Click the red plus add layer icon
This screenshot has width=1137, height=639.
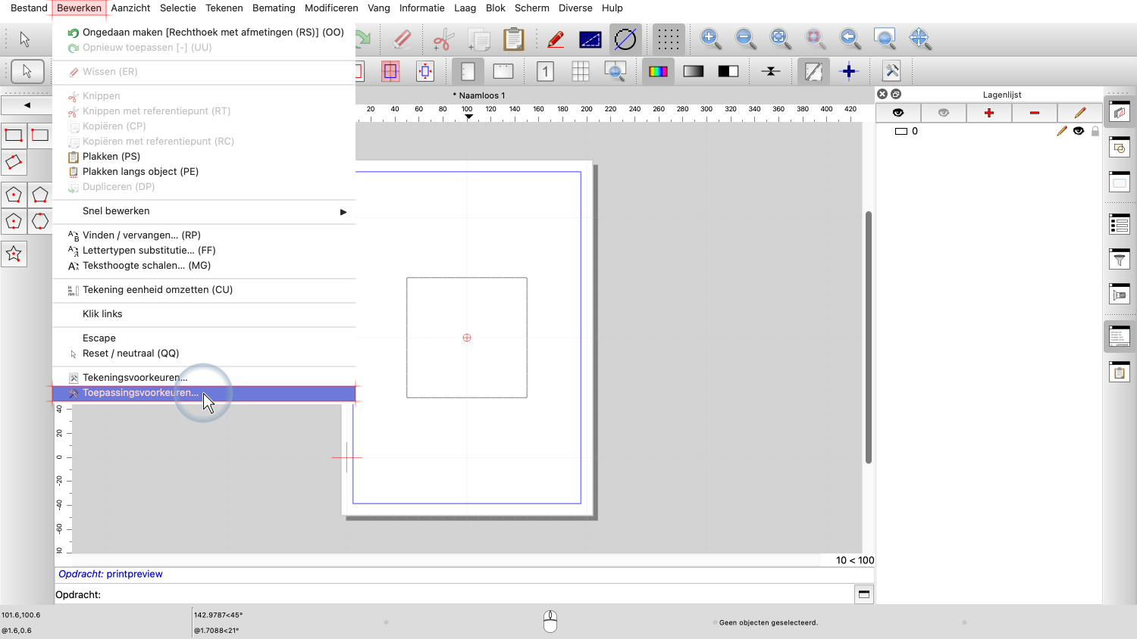point(988,113)
